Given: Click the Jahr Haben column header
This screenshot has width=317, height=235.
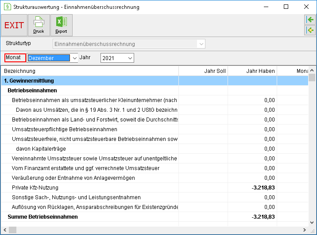Looking at the screenshot, I should pos(252,71).
